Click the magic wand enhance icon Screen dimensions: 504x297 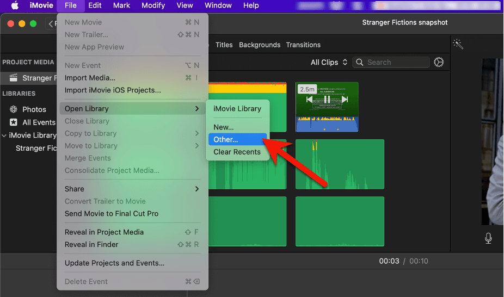[x=458, y=44]
